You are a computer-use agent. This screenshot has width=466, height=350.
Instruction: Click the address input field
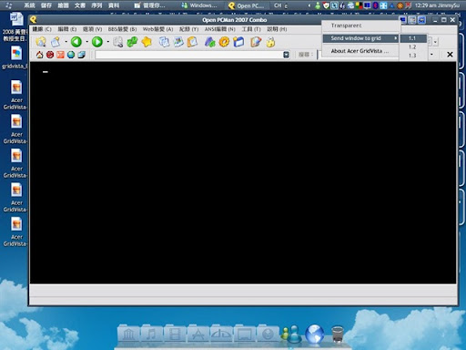tap(188, 55)
